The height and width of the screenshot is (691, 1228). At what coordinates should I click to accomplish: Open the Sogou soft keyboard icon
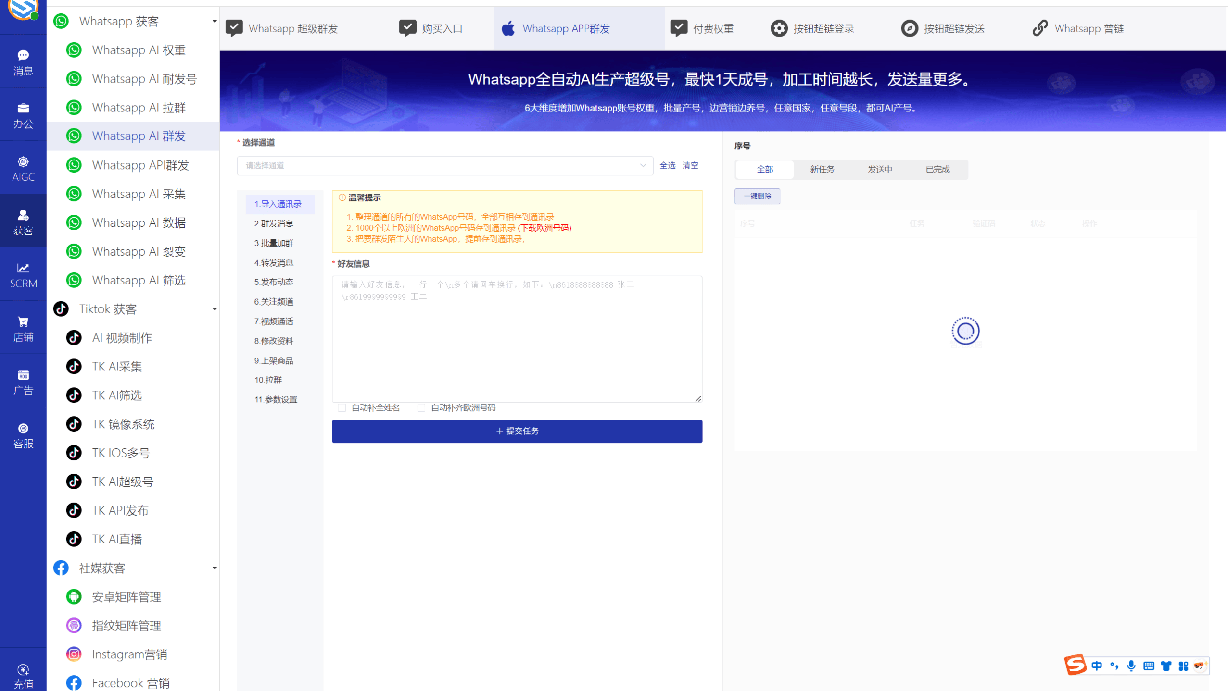(1148, 666)
